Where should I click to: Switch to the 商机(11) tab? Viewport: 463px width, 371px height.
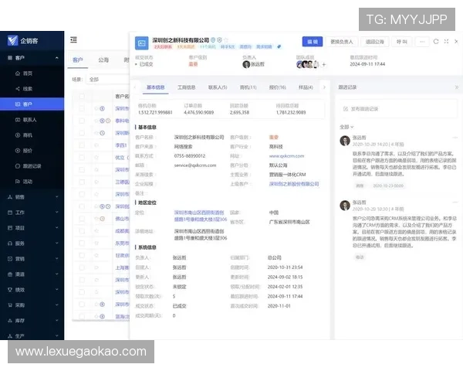tap(248, 87)
